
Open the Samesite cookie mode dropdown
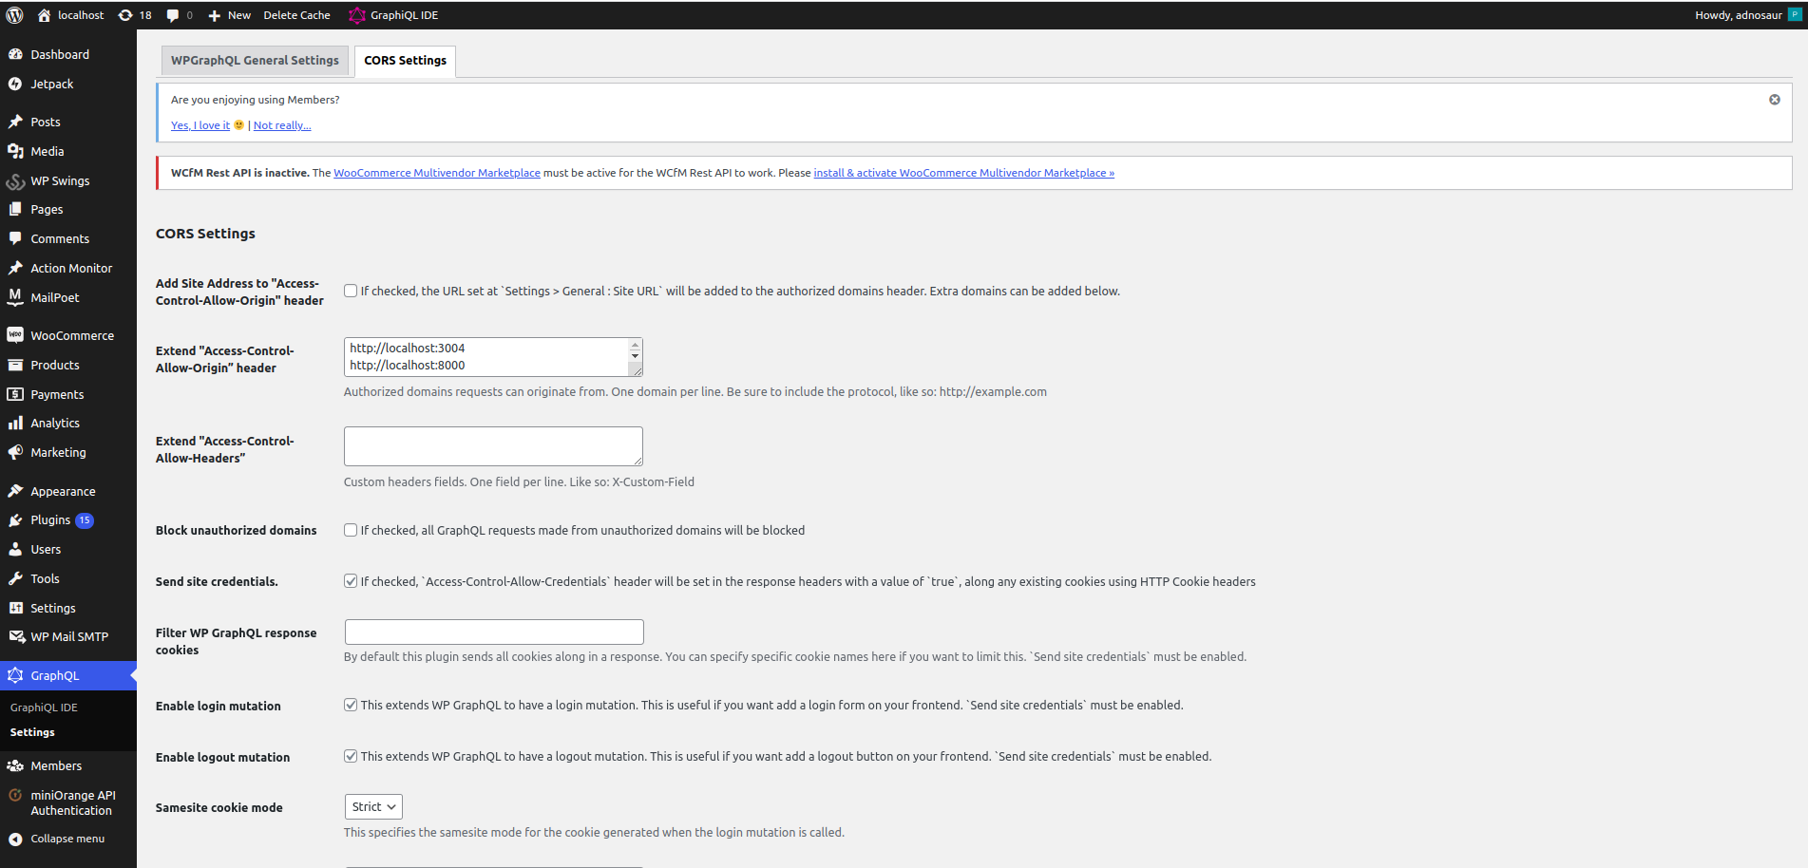coord(373,806)
